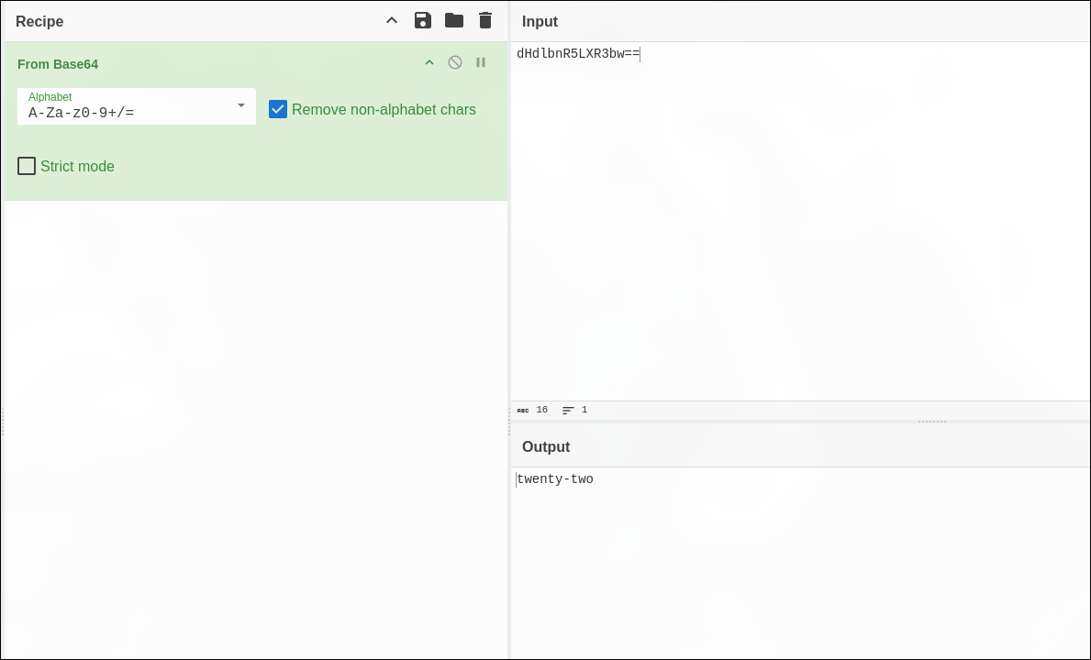Save the current recipe to disk
Image resolution: width=1091 pixels, height=660 pixels.
(x=422, y=20)
